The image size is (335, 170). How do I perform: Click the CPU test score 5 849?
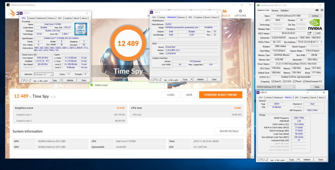(x=238, y=108)
